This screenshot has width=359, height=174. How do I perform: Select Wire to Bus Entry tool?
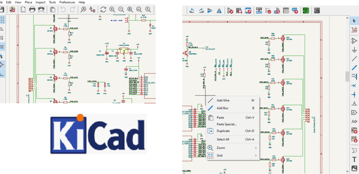pyautogui.click(x=354, y=76)
